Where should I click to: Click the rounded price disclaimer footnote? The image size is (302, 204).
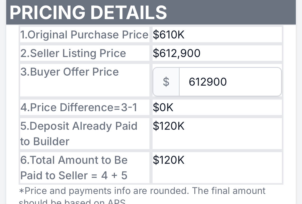pyautogui.click(x=142, y=195)
